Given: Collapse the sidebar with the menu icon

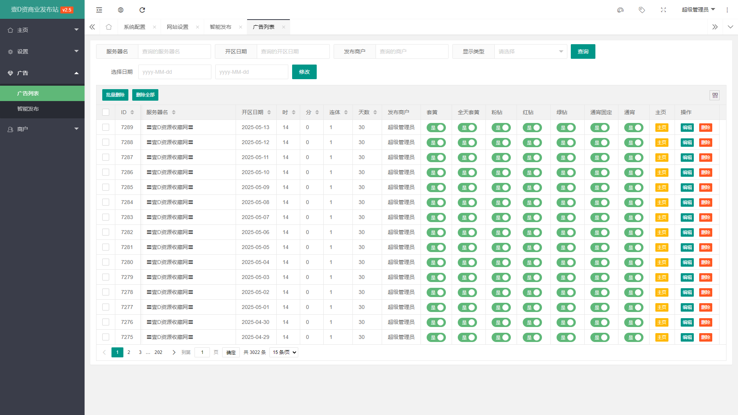Looking at the screenshot, I should pos(99,10).
